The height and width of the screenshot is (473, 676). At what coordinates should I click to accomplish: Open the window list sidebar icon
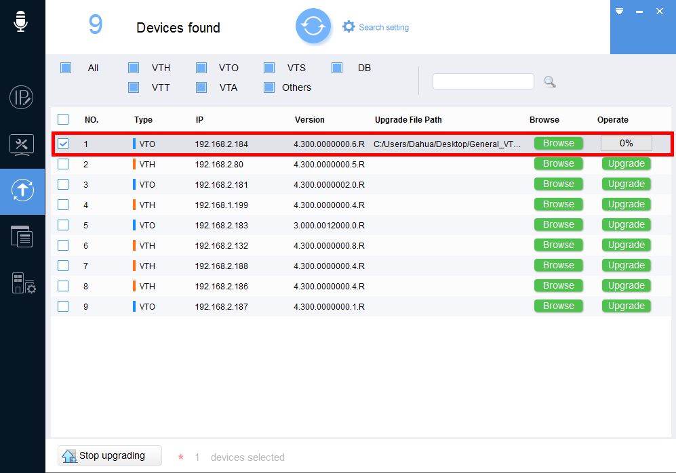click(x=22, y=236)
